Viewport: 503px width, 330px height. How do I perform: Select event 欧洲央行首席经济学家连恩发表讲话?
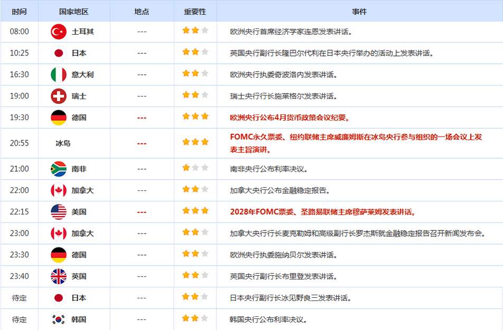tap(291, 32)
